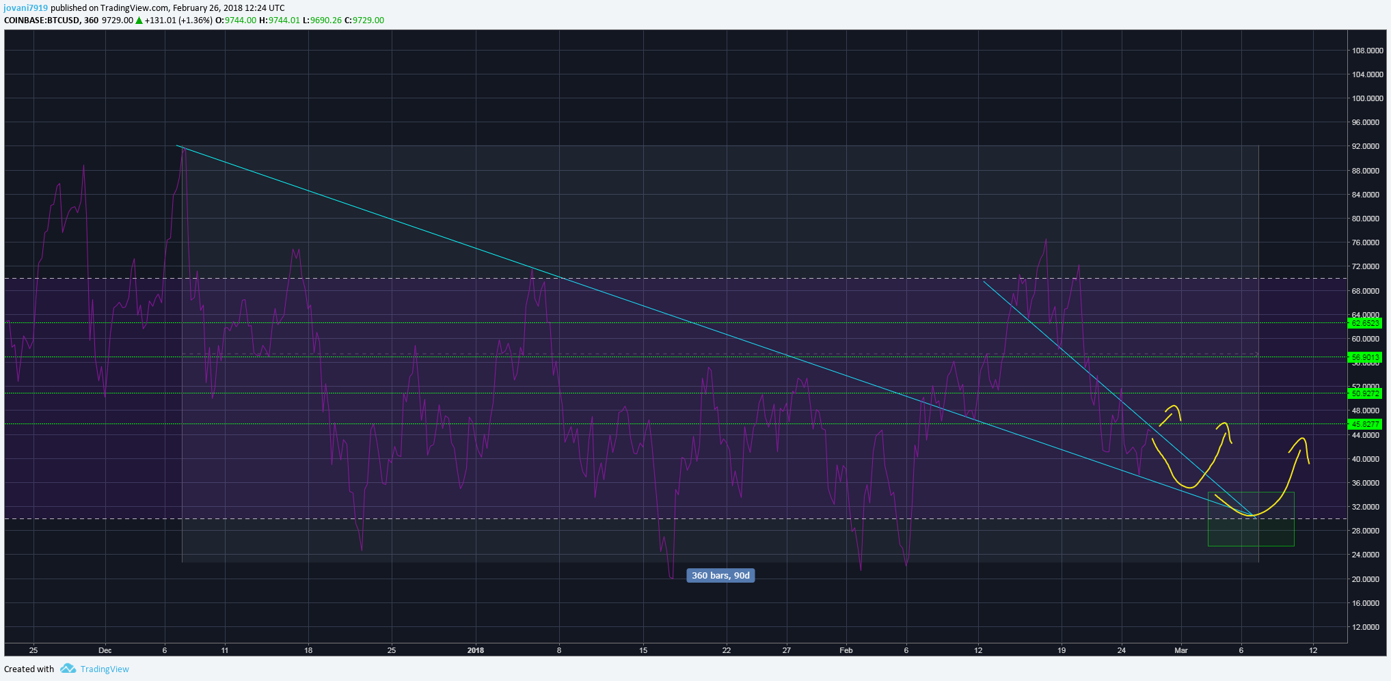Viewport: 1391px width, 681px height.
Task: Click the 50.9272 green price label
Action: [x=1365, y=393]
